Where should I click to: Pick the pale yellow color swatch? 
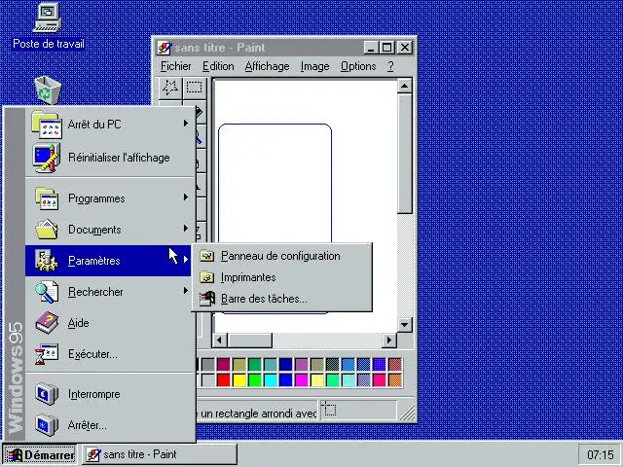click(317, 380)
